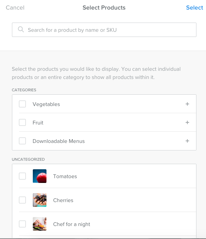Click the Tomatoes product thumbnail
The width and height of the screenshot is (206, 239).
[x=40, y=176]
